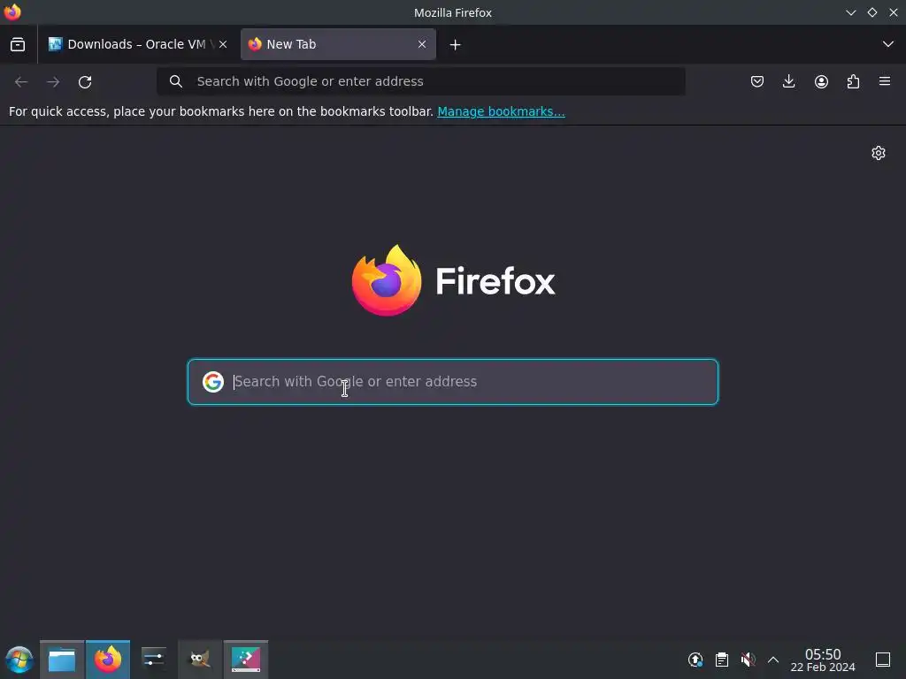
Task: Open the updates tray icon
Action: point(695,660)
